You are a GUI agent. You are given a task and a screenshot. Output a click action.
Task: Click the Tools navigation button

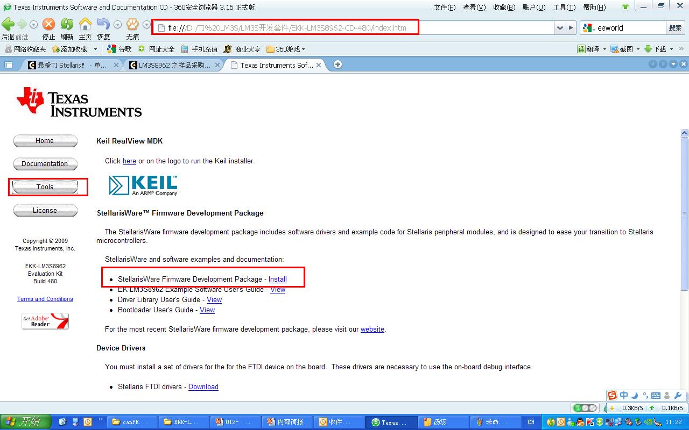pos(45,187)
